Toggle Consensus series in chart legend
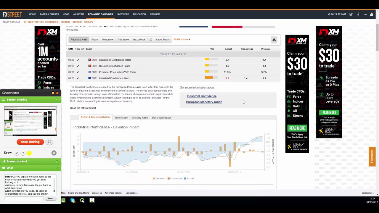Viewport: 379px width, 213px height. click(175, 178)
